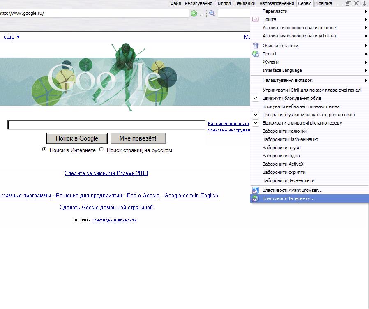Click the down-arrow icon at top right corner
The image size is (369, 309).
pos(365,3)
